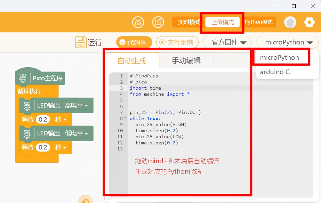Open the 官方固件 dropdown
The width and height of the screenshot is (321, 203).
coord(227,42)
